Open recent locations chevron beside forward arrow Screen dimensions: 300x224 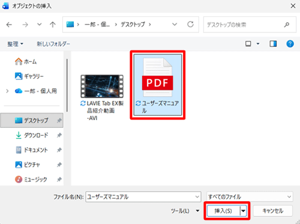point(40,25)
